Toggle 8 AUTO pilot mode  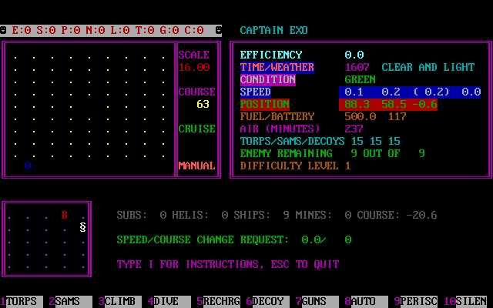(x=364, y=301)
